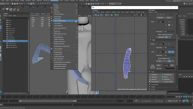The height and width of the screenshot is (109, 193).
Task: Toggle Retain component spacing checkbox
Action: pyautogui.click(x=157, y=35)
